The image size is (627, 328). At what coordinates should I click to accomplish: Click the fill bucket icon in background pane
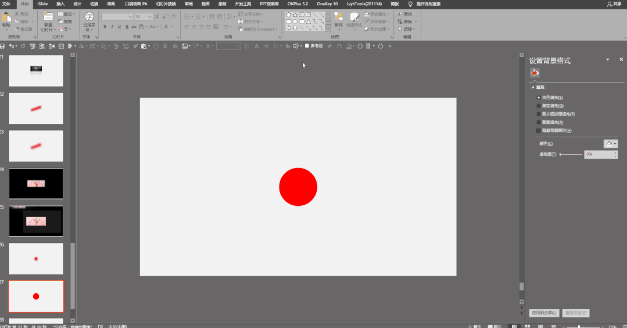click(x=535, y=73)
